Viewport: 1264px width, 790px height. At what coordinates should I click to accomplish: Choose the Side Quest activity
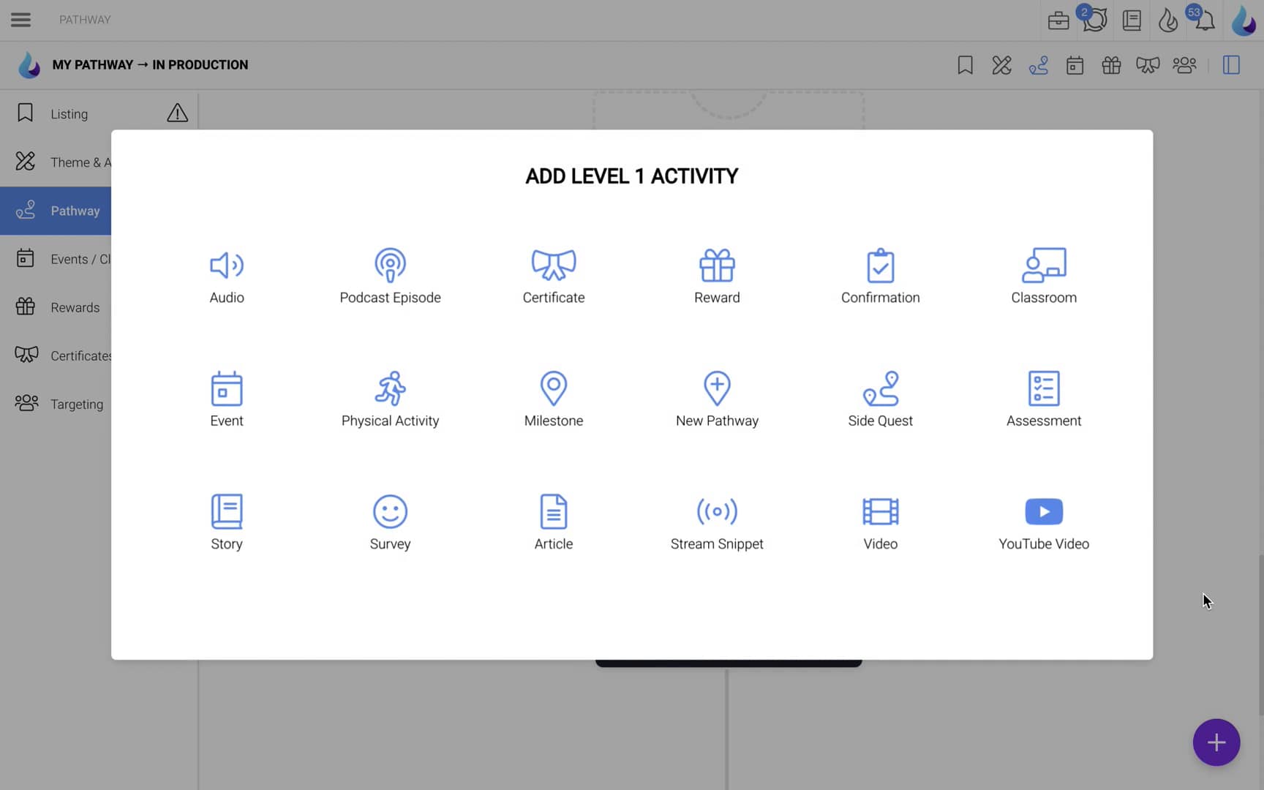(880, 399)
